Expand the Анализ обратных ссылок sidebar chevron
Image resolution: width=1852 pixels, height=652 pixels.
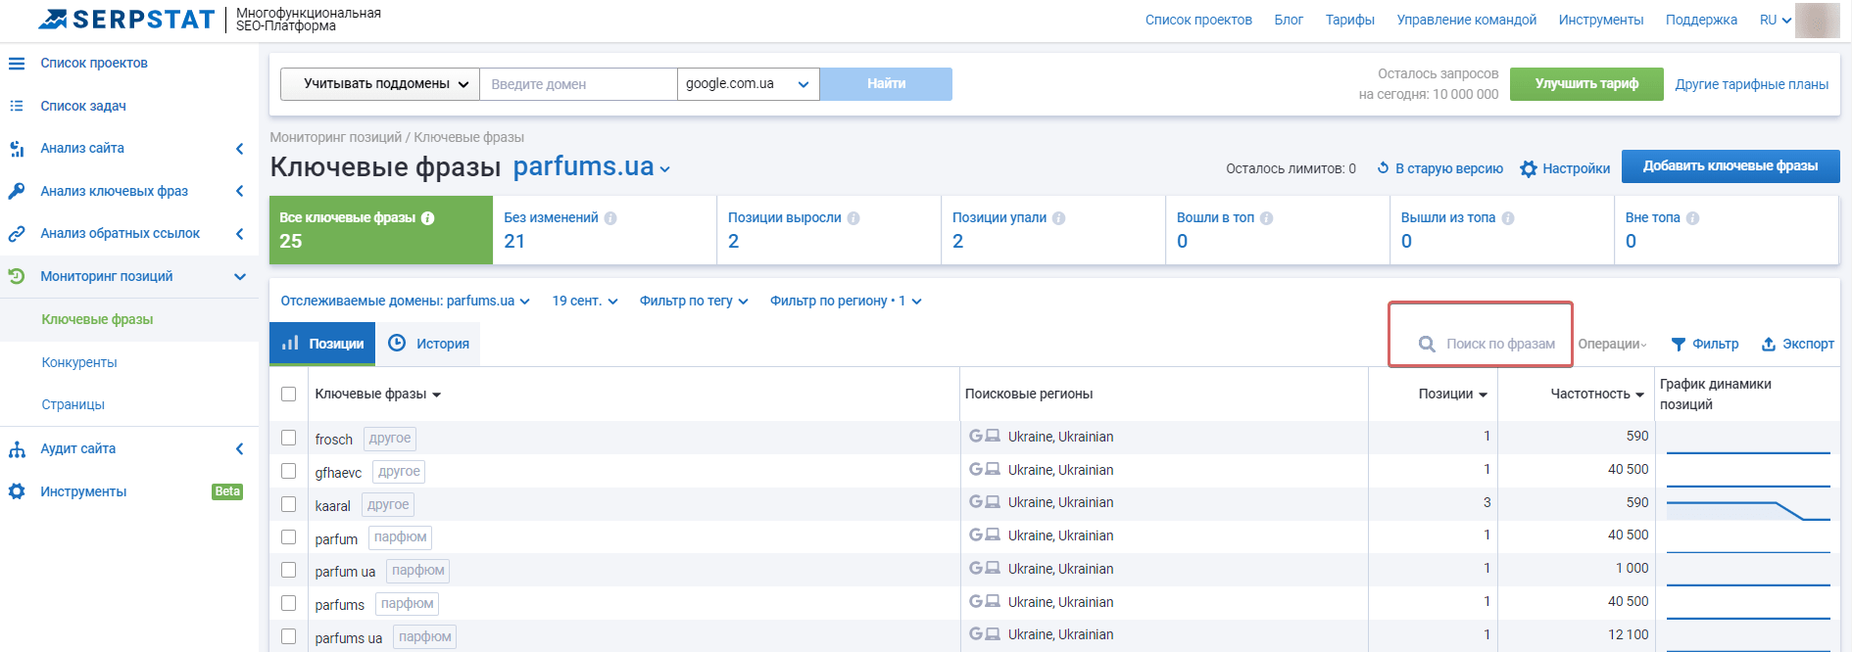pyautogui.click(x=240, y=234)
